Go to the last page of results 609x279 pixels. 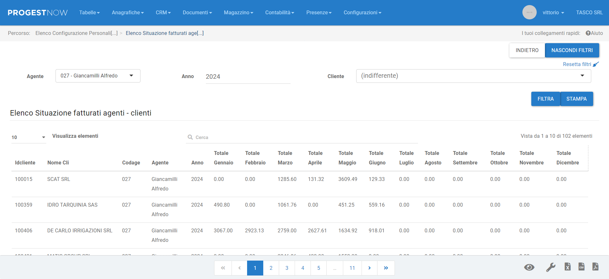tap(386, 268)
